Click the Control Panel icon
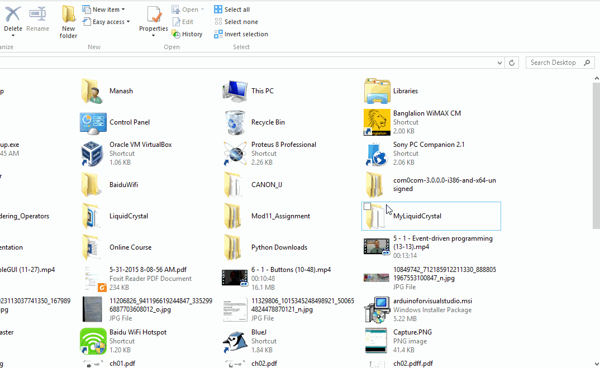The width and height of the screenshot is (600, 368). coord(93,122)
